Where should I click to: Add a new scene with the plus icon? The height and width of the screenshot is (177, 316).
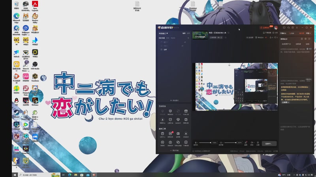(188, 38)
